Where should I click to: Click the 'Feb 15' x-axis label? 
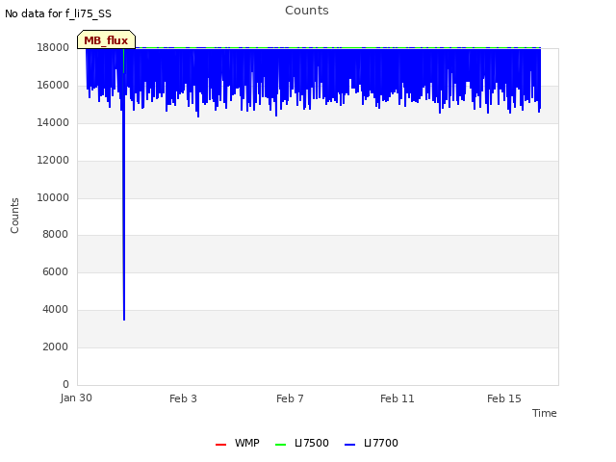pyautogui.click(x=504, y=398)
